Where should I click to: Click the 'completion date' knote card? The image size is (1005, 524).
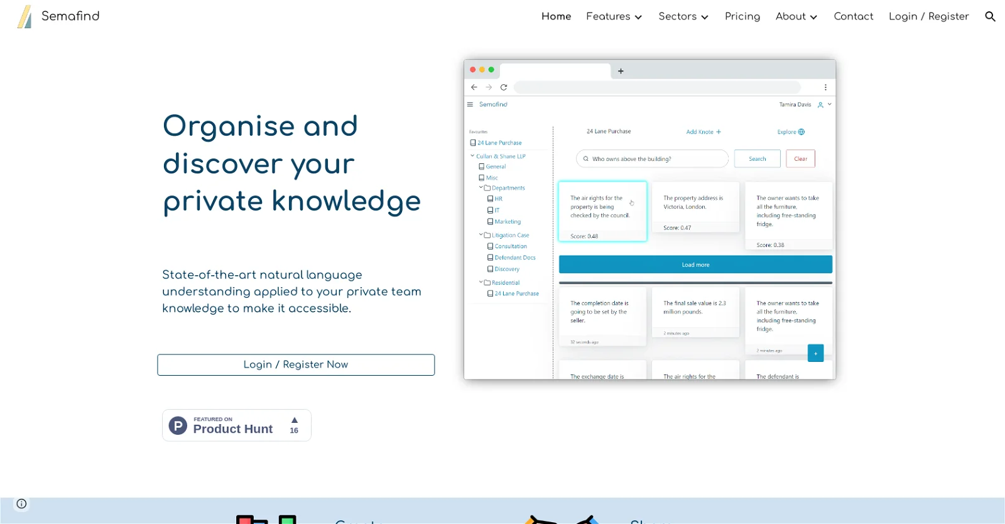[x=602, y=316]
